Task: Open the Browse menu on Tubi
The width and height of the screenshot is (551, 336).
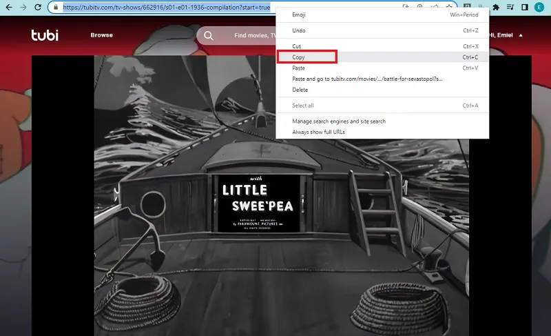Action: click(x=101, y=34)
